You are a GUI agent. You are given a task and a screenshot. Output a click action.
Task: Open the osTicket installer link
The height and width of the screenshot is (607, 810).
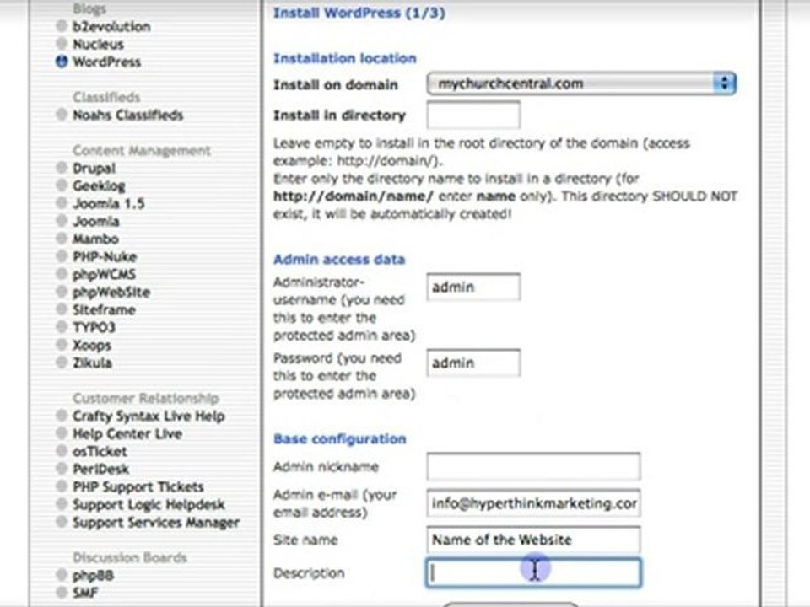click(100, 451)
